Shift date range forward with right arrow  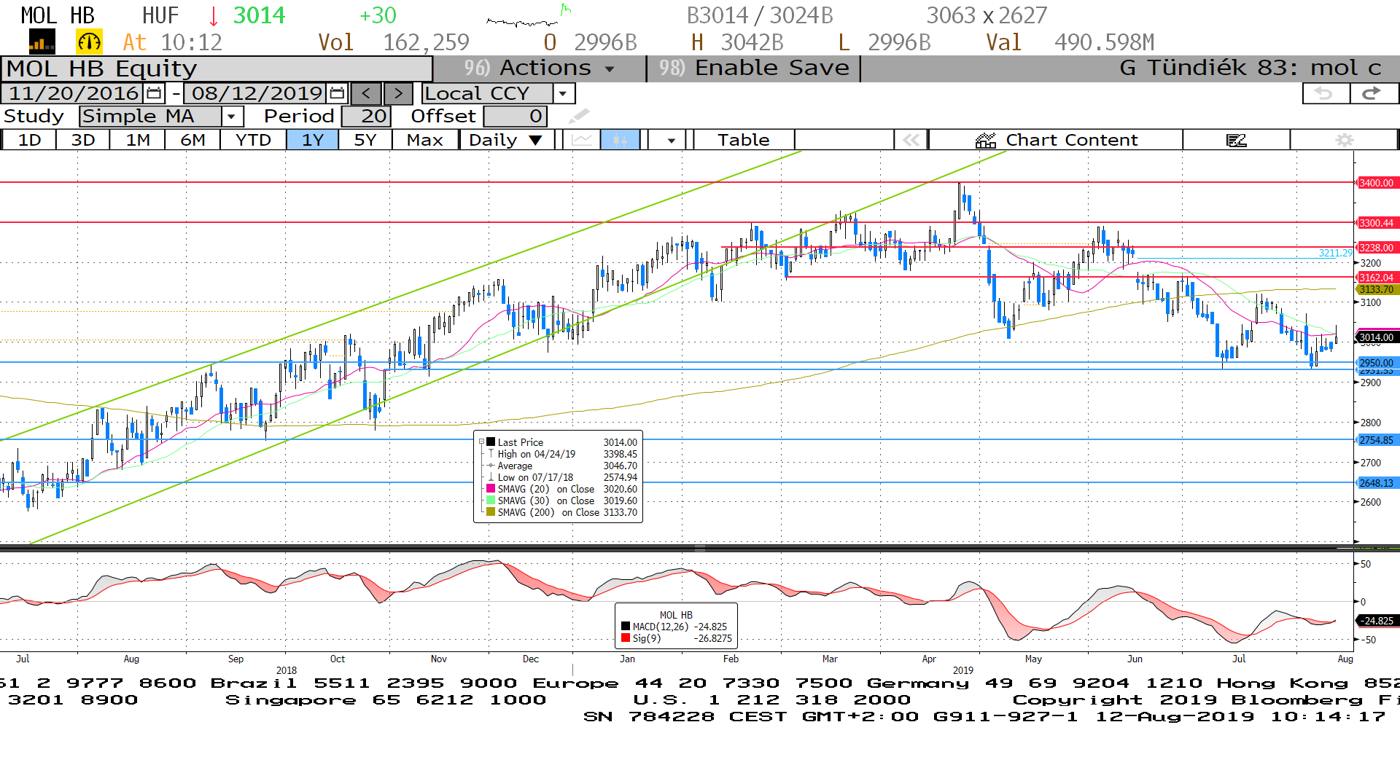[x=398, y=93]
